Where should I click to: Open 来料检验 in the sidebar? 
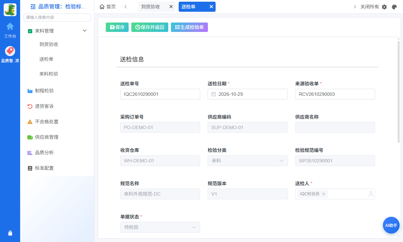click(49, 74)
